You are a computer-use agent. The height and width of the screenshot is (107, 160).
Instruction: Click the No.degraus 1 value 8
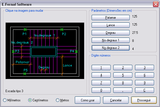133,41
